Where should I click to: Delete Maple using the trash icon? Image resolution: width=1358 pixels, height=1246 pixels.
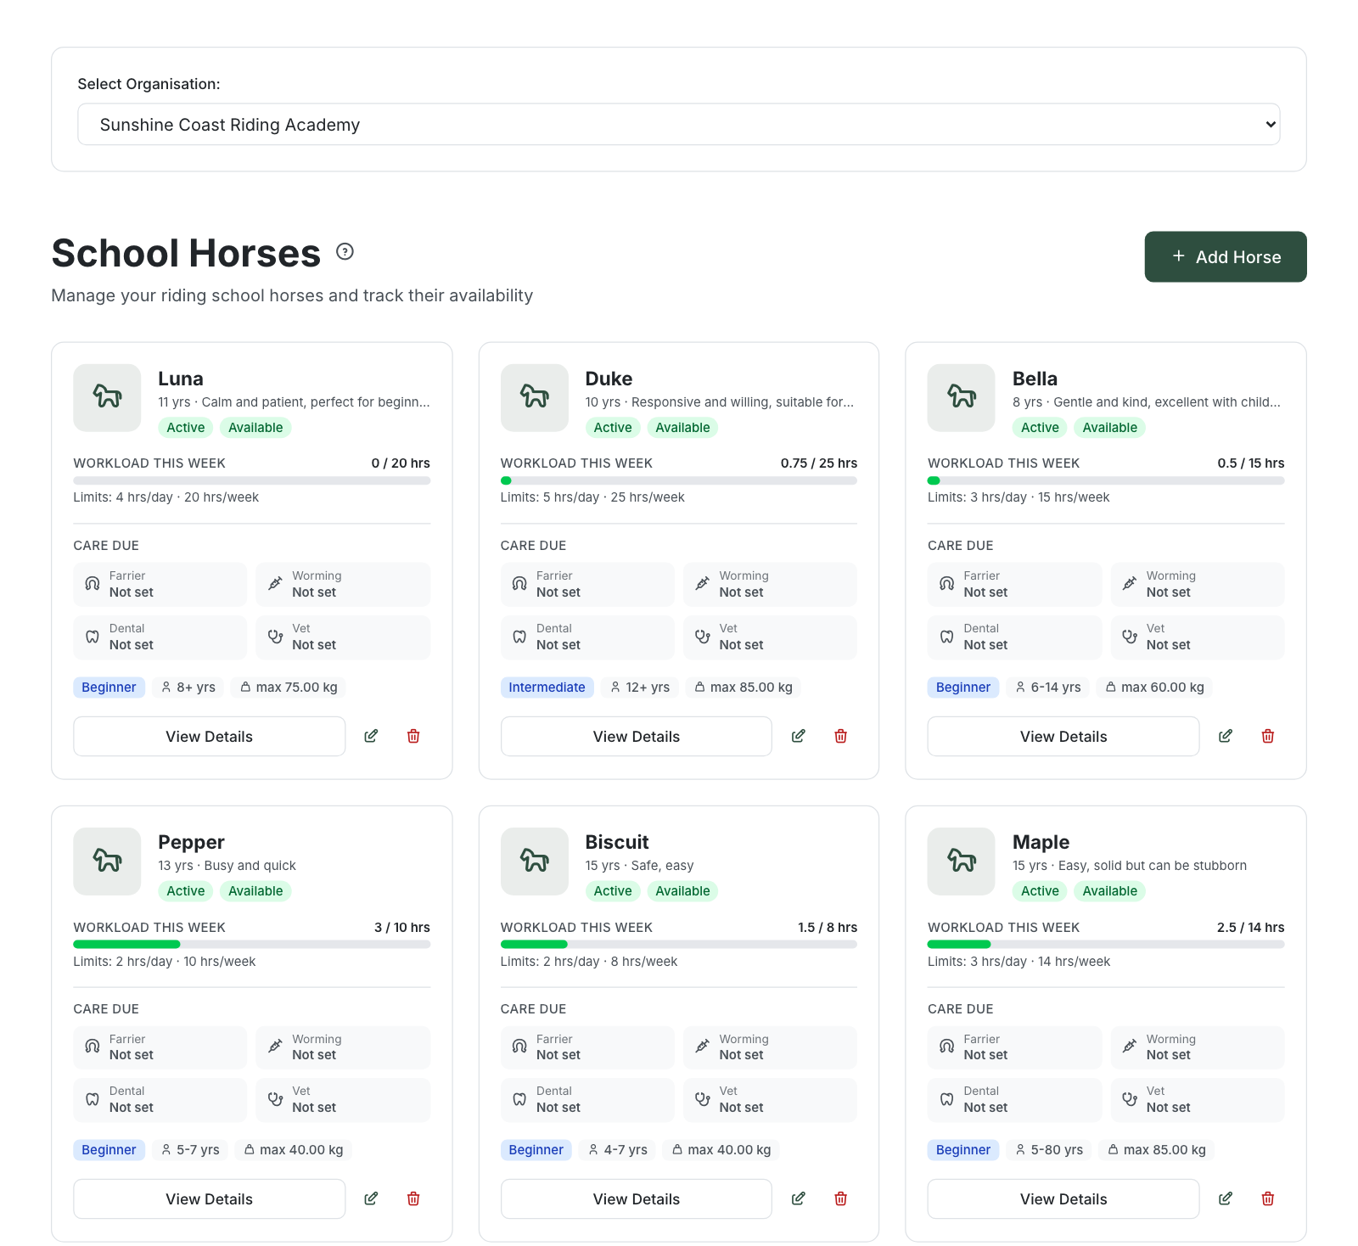click(x=1267, y=1198)
